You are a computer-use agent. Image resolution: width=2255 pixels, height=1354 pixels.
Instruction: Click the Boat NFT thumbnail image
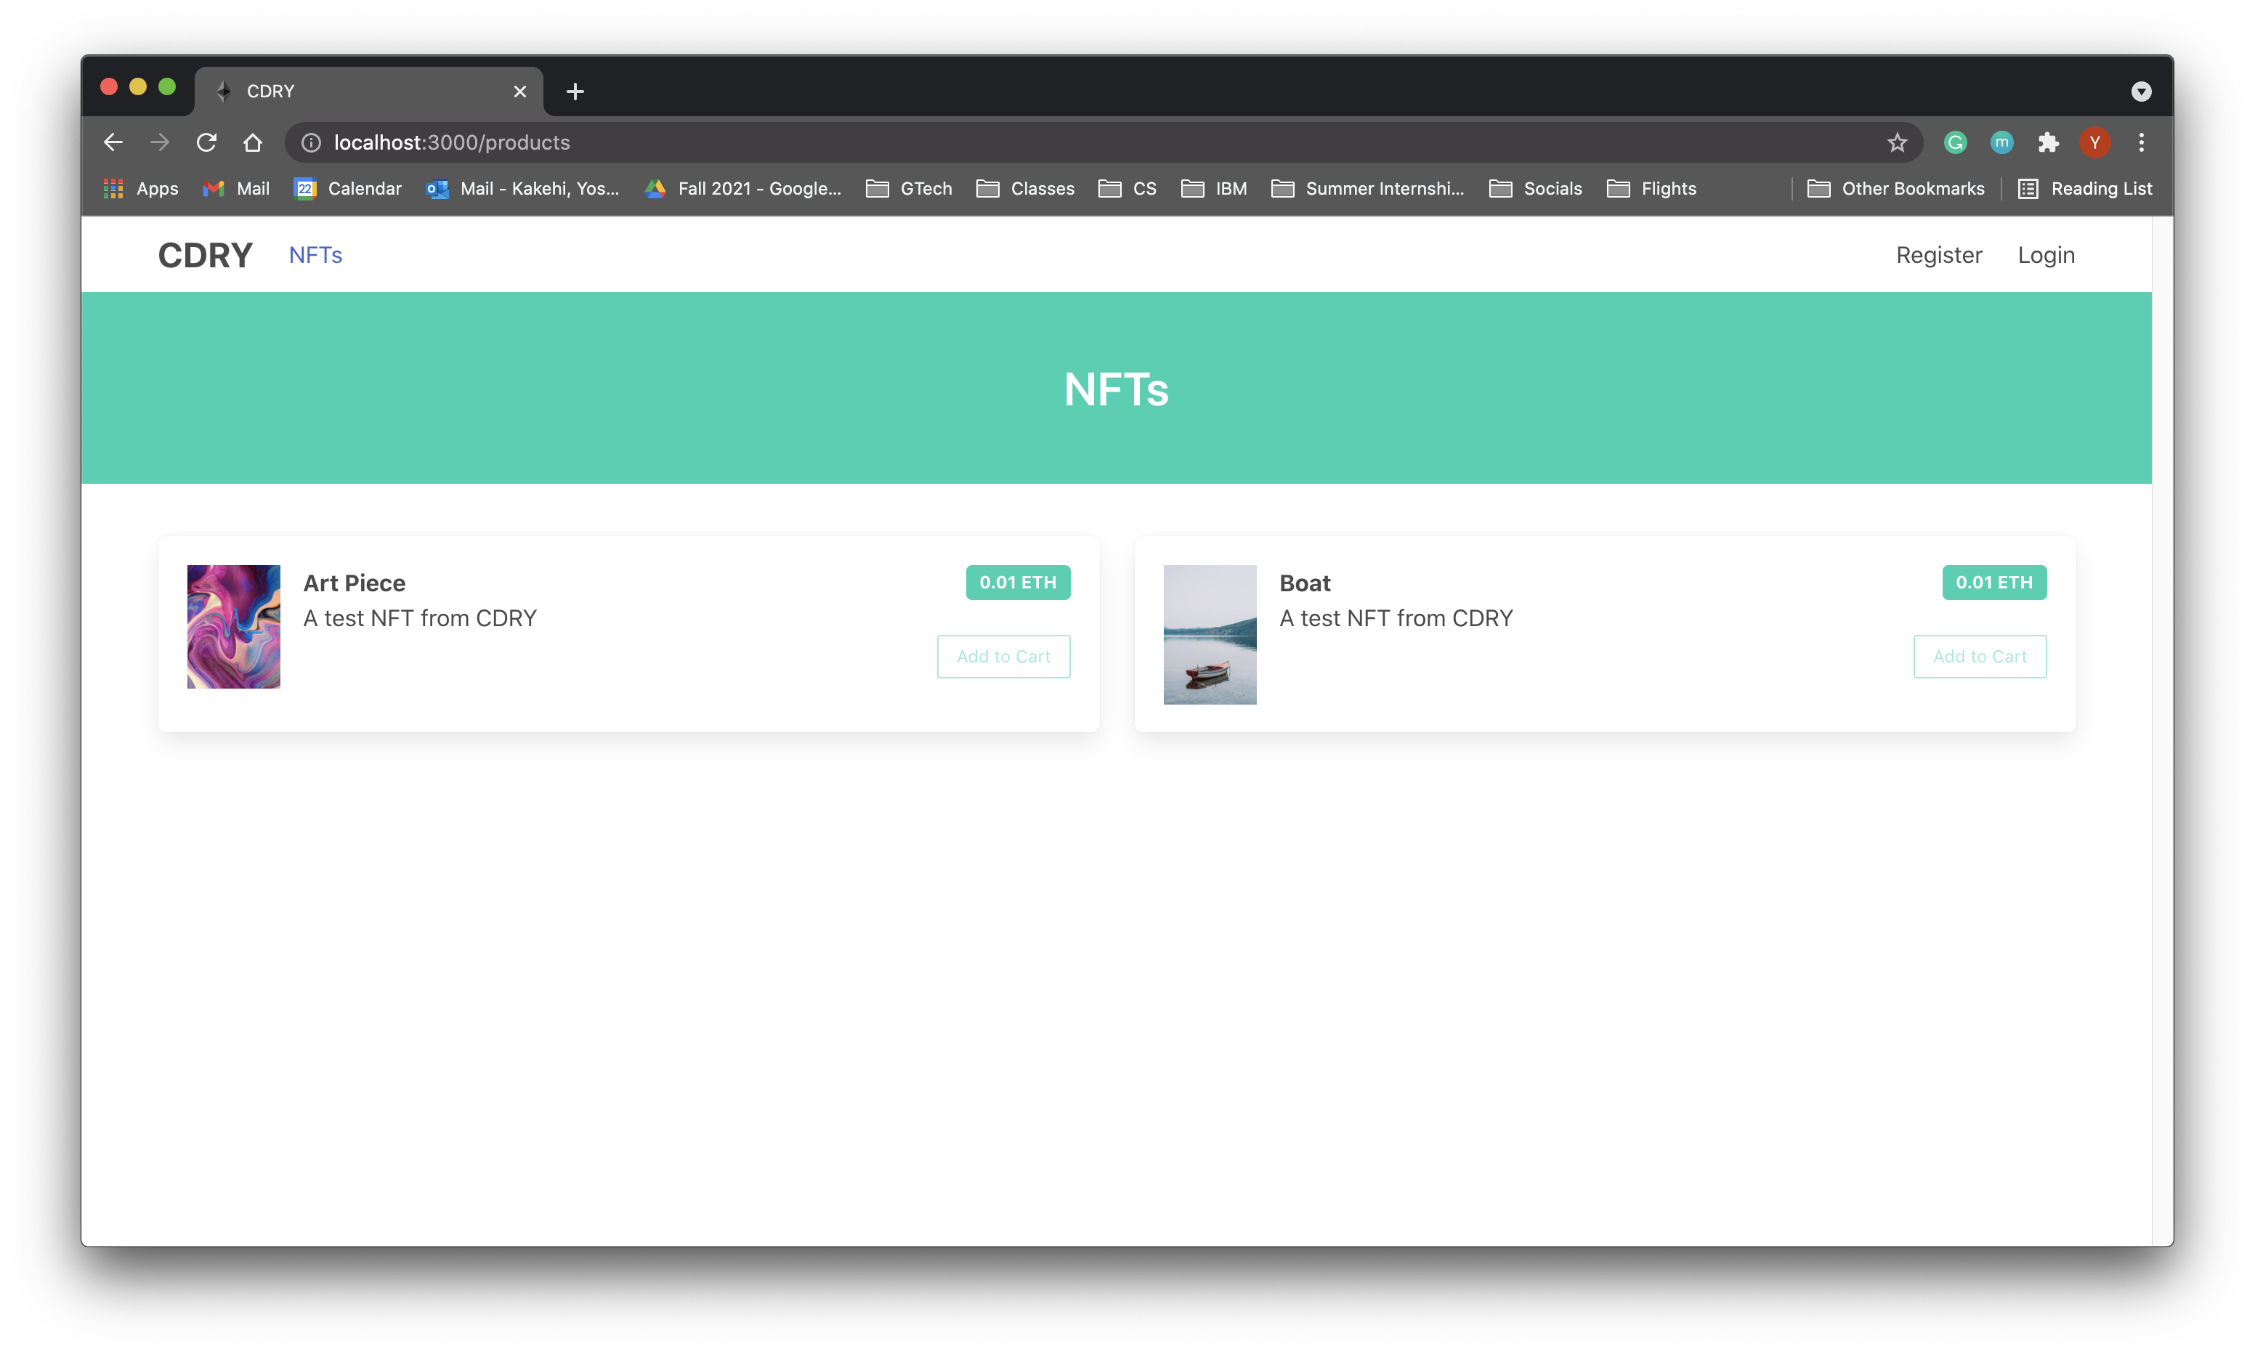click(1210, 634)
